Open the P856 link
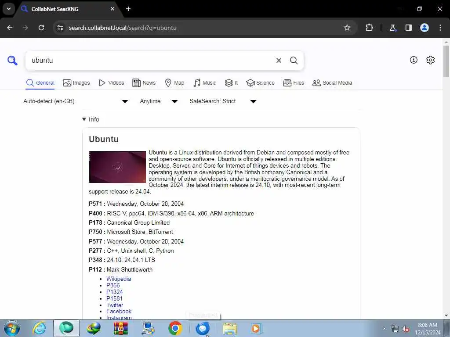The image size is (450, 337). coord(113,285)
